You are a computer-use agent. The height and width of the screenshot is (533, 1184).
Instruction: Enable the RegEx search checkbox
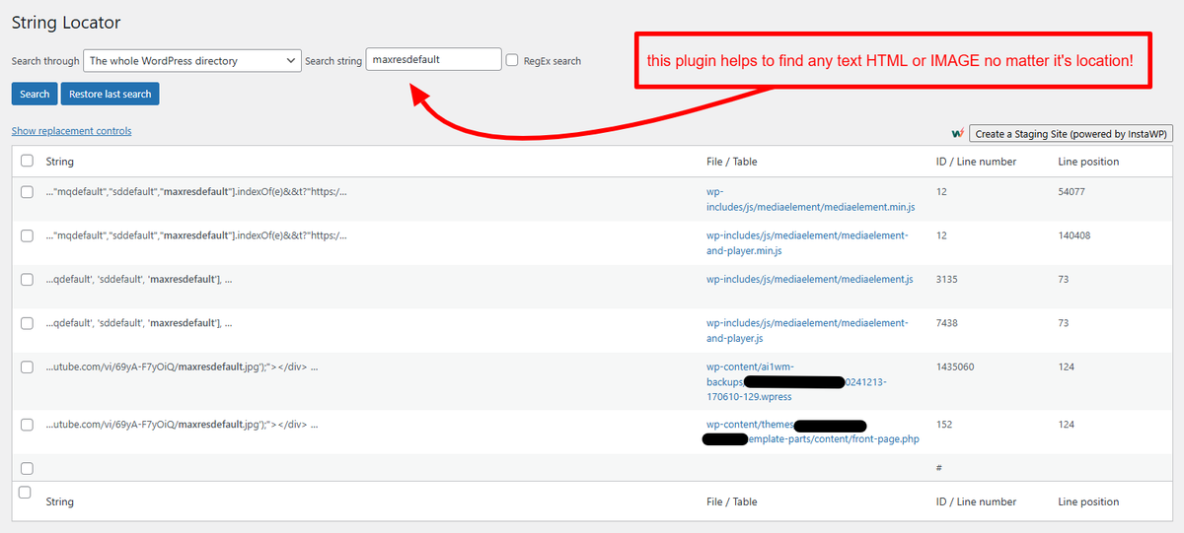pos(512,60)
